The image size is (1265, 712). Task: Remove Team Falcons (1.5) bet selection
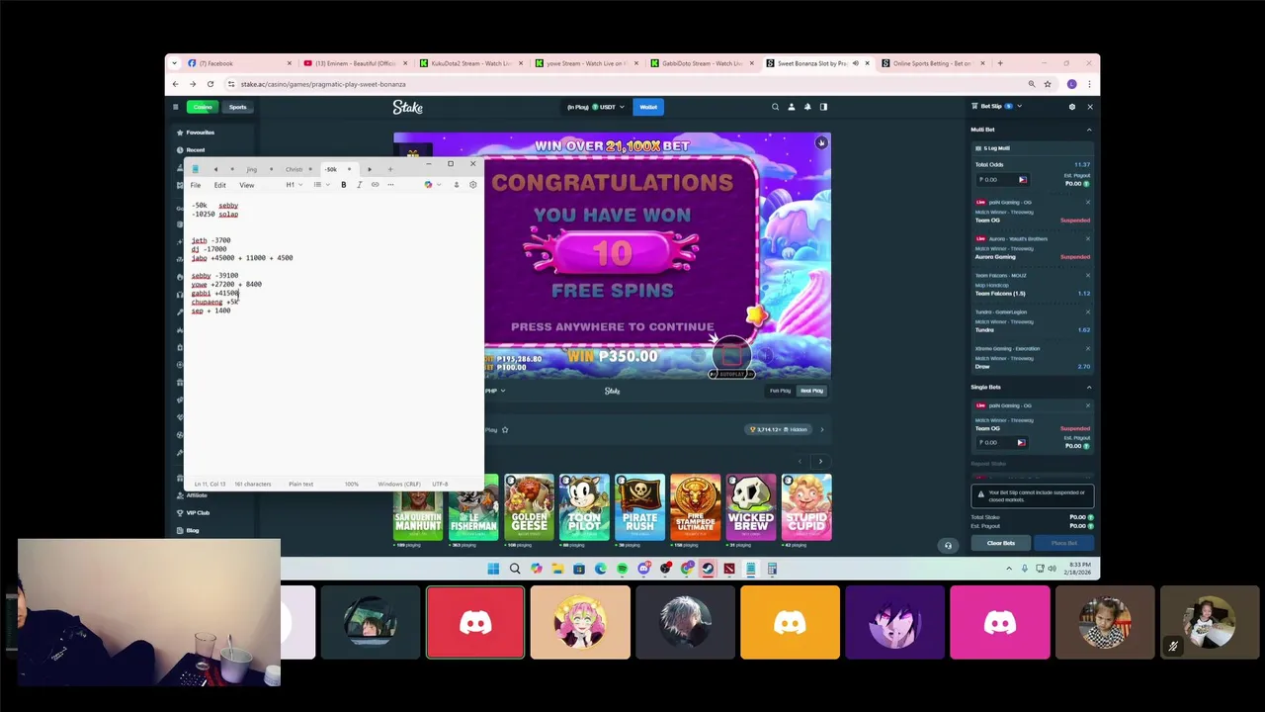coord(1088,276)
